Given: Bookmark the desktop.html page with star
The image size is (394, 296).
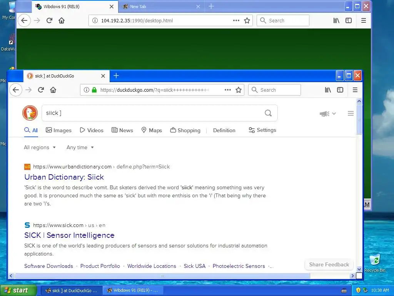Looking at the screenshot, I should [x=247, y=20].
